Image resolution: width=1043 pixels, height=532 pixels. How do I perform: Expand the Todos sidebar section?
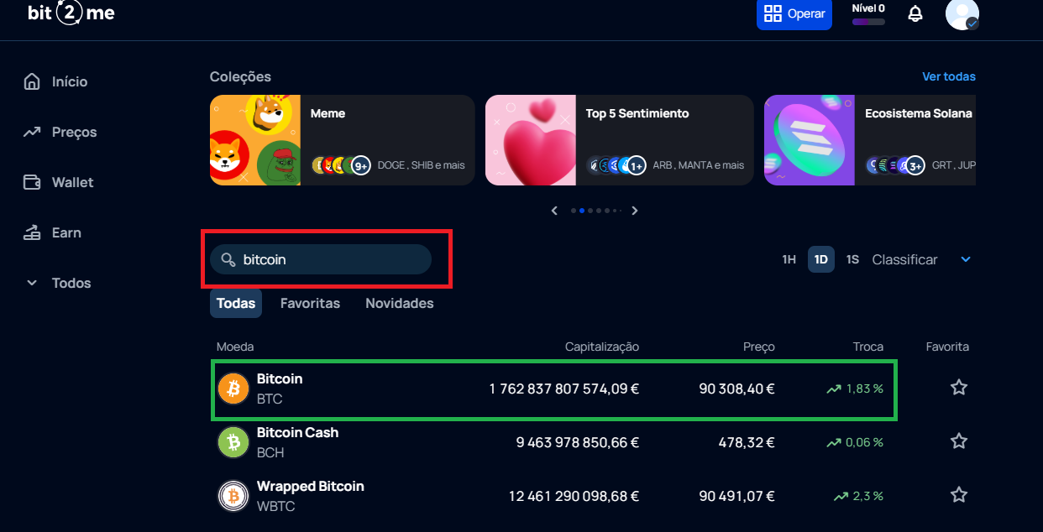[x=71, y=283]
